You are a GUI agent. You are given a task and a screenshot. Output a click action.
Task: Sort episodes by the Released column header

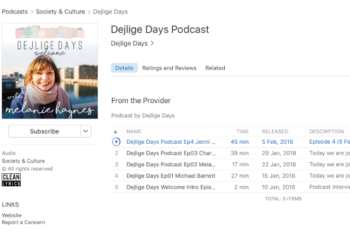(x=275, y=132)
